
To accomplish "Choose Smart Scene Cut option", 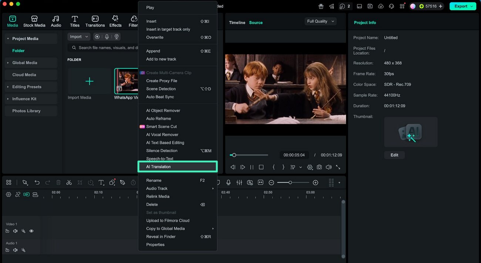I will (178, 127).
